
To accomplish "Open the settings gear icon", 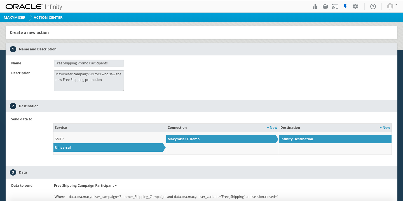I will pos(355,6).
